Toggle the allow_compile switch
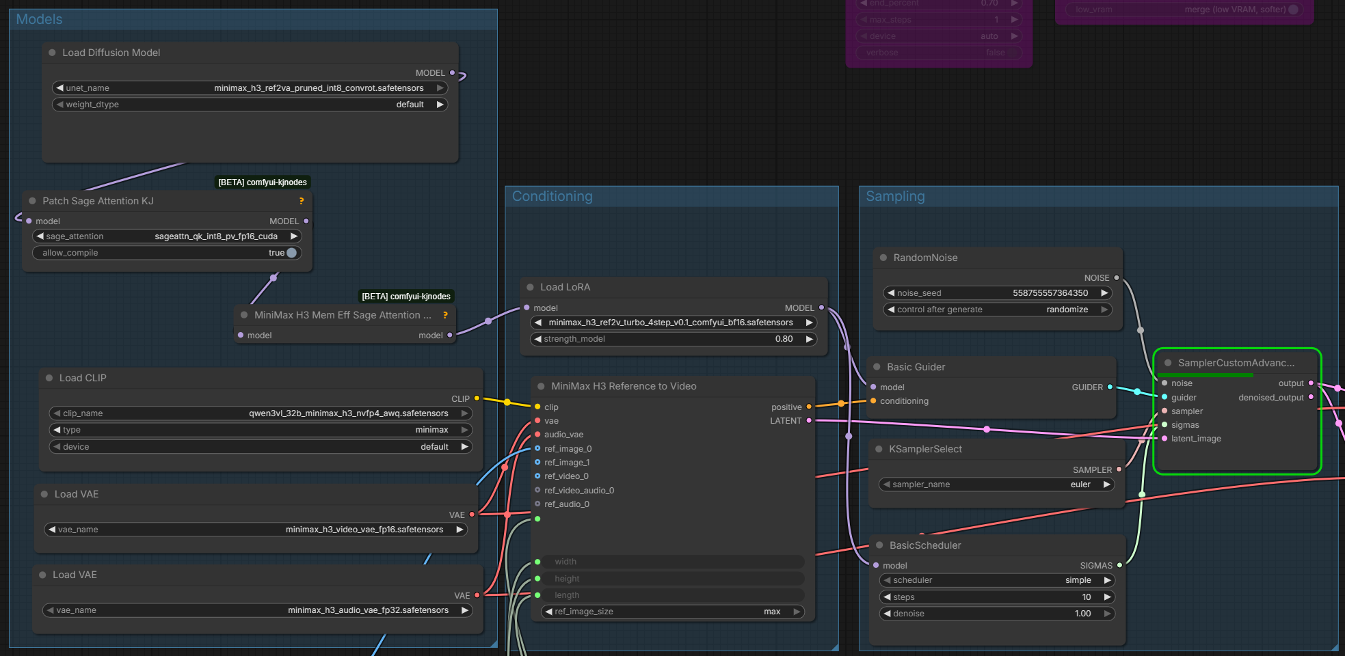 (x=291, y=253)
